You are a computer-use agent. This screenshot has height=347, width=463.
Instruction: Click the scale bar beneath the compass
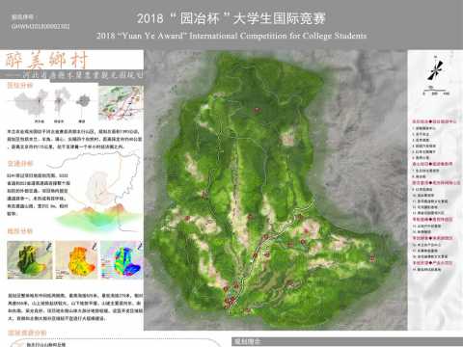tap(436, 92)
